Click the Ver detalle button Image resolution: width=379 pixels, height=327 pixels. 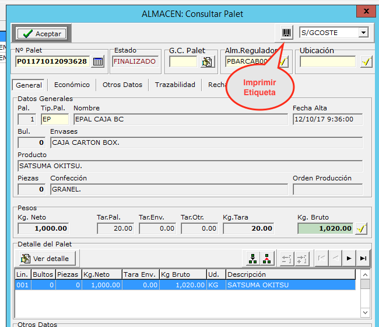(45, 258)
